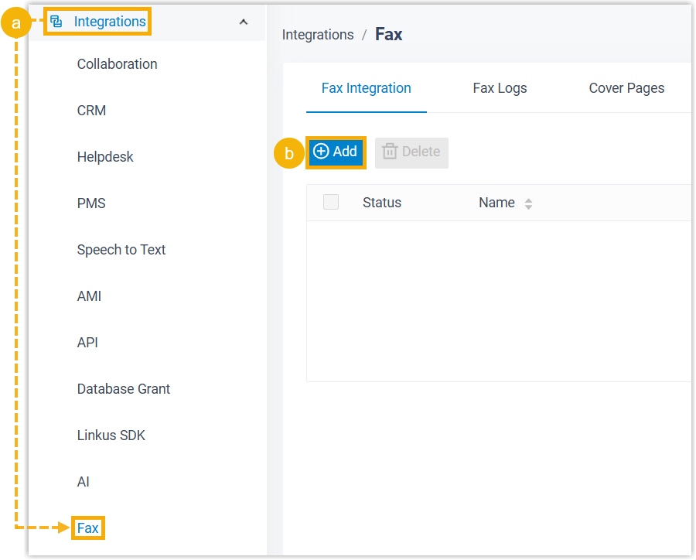The image size is (696, 560).
Task: Open the API settings page
Action: coord(87,343)
